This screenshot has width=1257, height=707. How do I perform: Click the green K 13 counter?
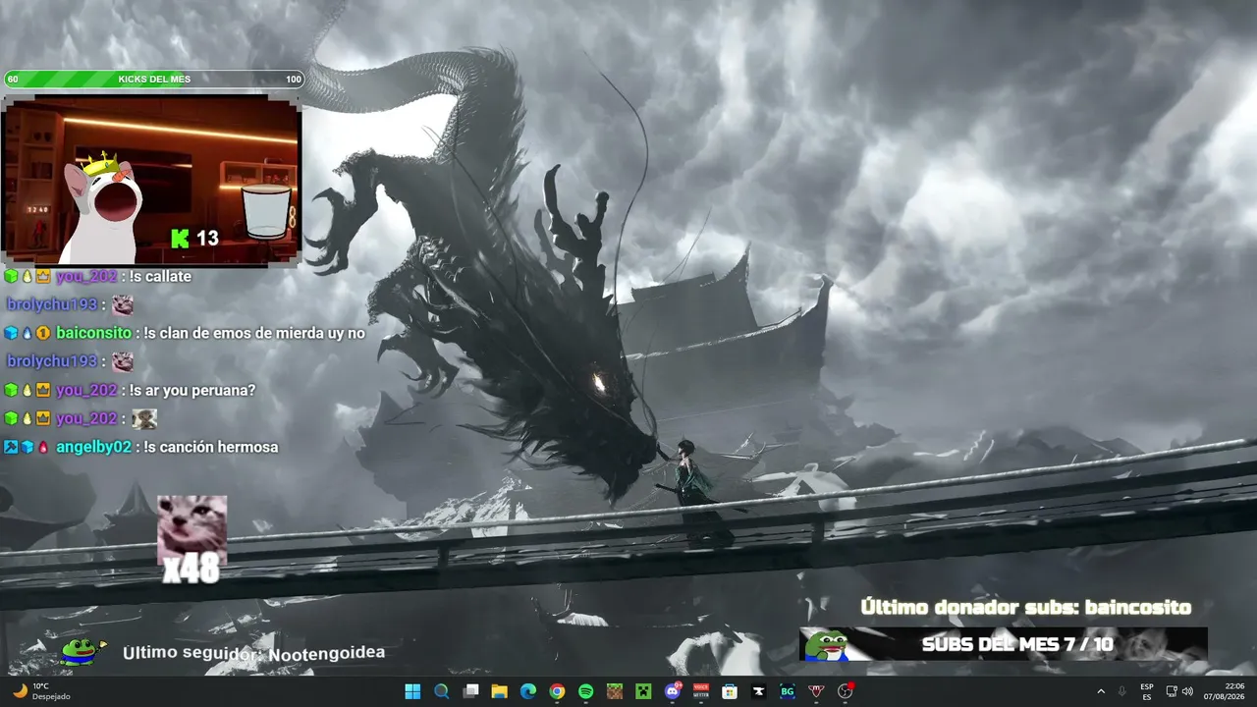click(x=194, y=238)
